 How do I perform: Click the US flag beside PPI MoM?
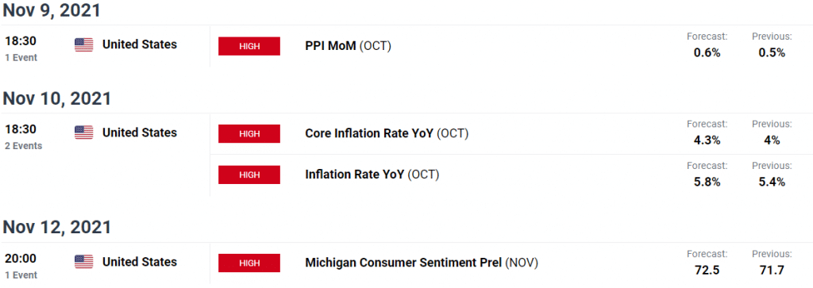tap(83, 45)
